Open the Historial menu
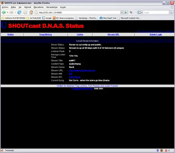This screenshot has width=175, height=153. 28,7
